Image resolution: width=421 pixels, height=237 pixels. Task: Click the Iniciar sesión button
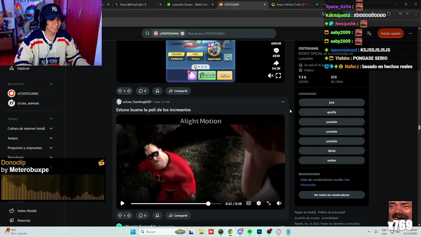coord(391,33)
